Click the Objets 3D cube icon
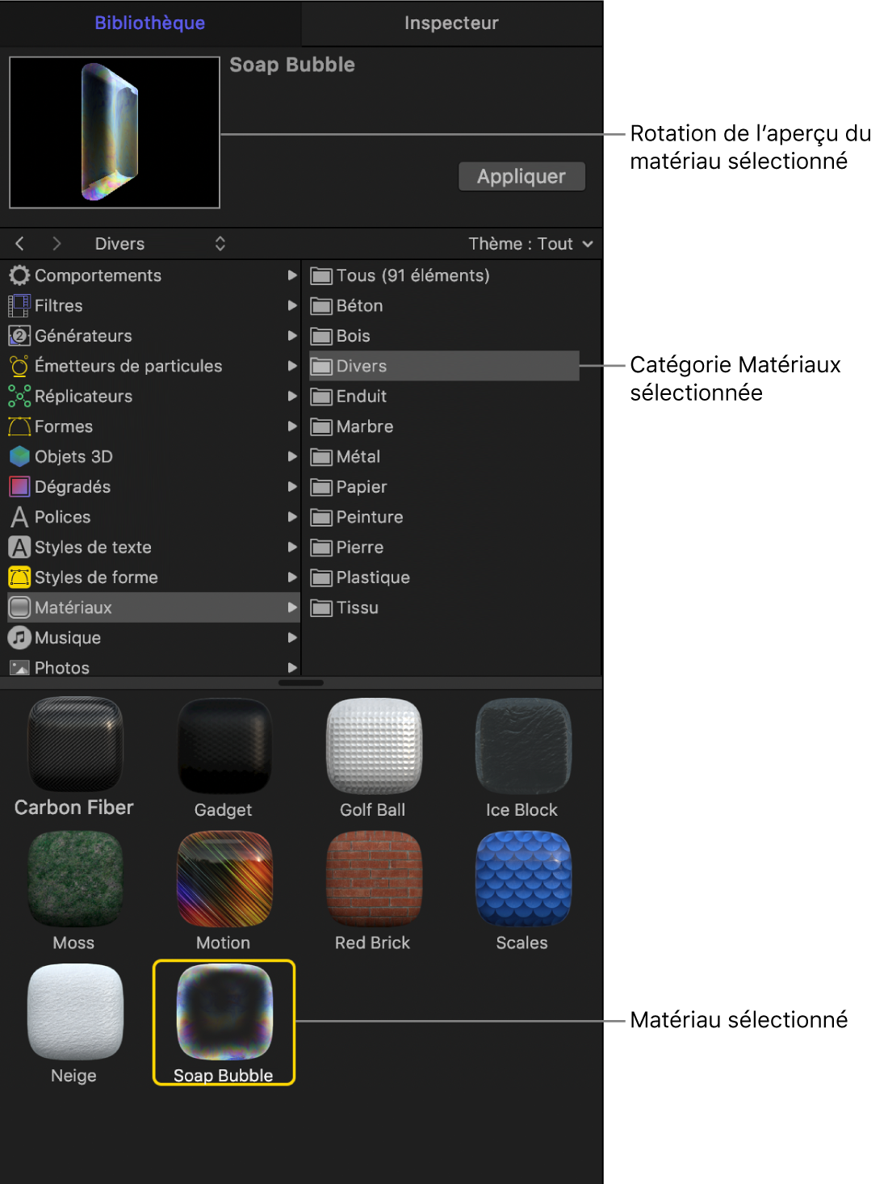The width and height of the screenshot is (888, 1184). coord(19,457)
